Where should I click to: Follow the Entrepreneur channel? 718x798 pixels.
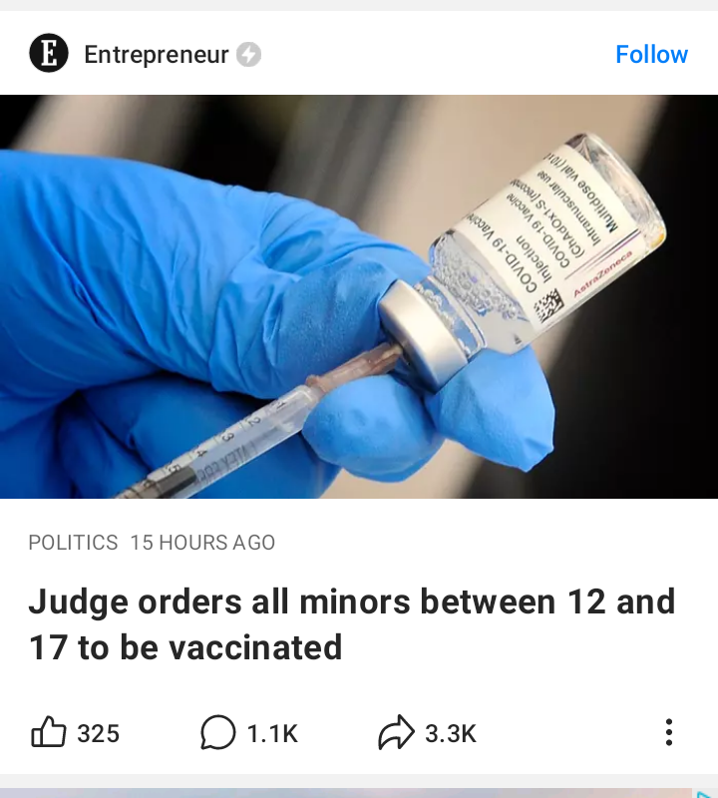coord(651,55)
